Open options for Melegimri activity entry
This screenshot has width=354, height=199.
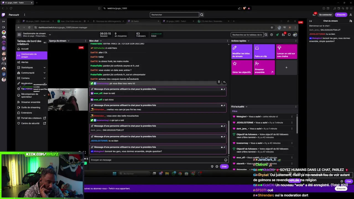coord(292,117)
